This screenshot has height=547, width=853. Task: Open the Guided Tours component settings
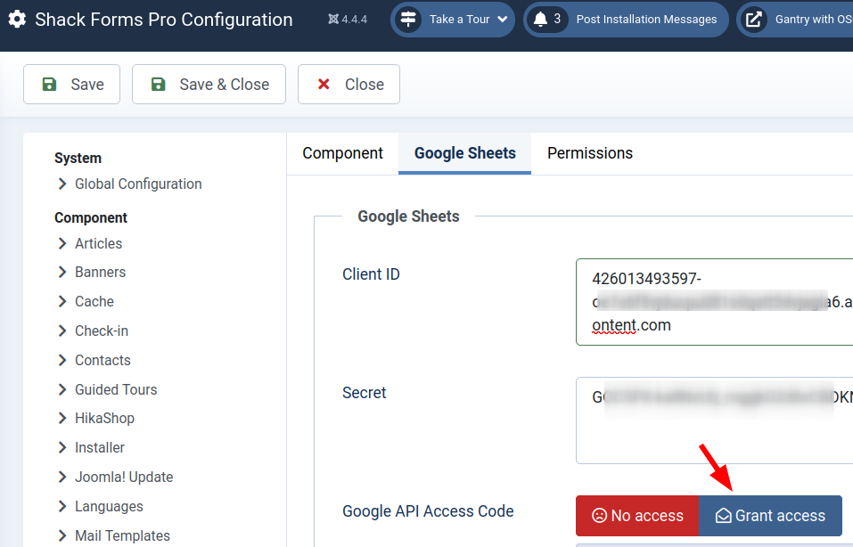click(116, 389)
